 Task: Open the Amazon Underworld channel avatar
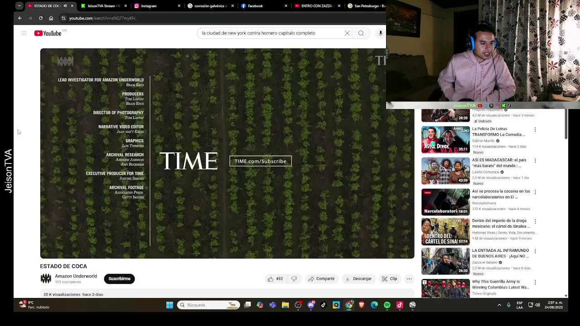click(46, 279)
